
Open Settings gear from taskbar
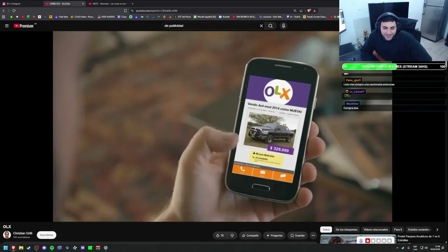coord(106,248)
